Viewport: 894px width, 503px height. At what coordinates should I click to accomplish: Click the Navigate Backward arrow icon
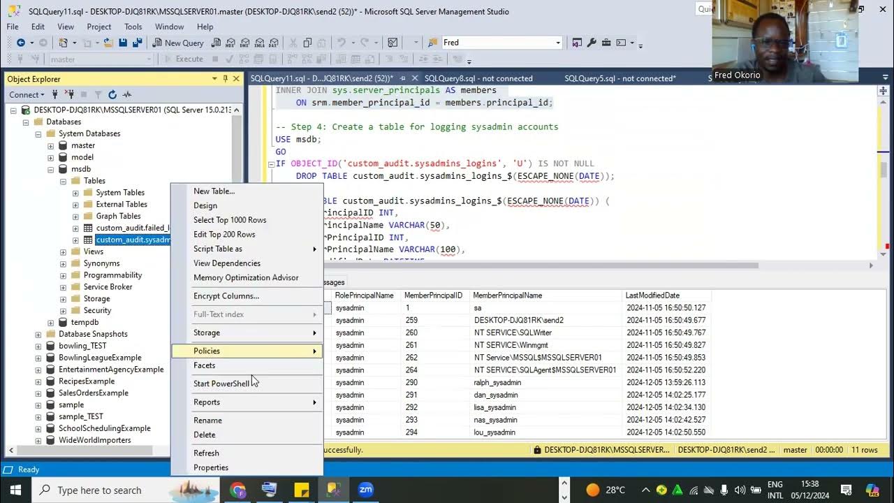[20, 43]
